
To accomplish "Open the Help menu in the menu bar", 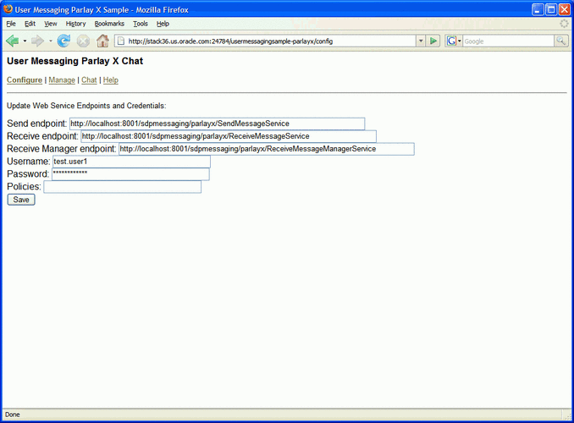I will (x=163, y=24).
